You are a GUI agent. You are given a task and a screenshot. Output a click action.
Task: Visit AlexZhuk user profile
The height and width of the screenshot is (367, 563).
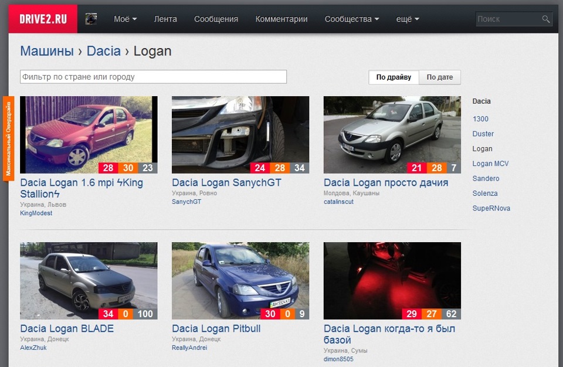tap(33, 348)
